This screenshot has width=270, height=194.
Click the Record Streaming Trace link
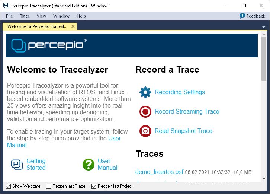coord(187,112)
